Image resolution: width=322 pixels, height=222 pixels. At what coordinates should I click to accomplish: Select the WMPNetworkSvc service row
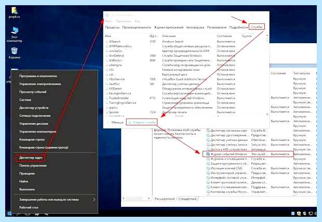point(170,46)
